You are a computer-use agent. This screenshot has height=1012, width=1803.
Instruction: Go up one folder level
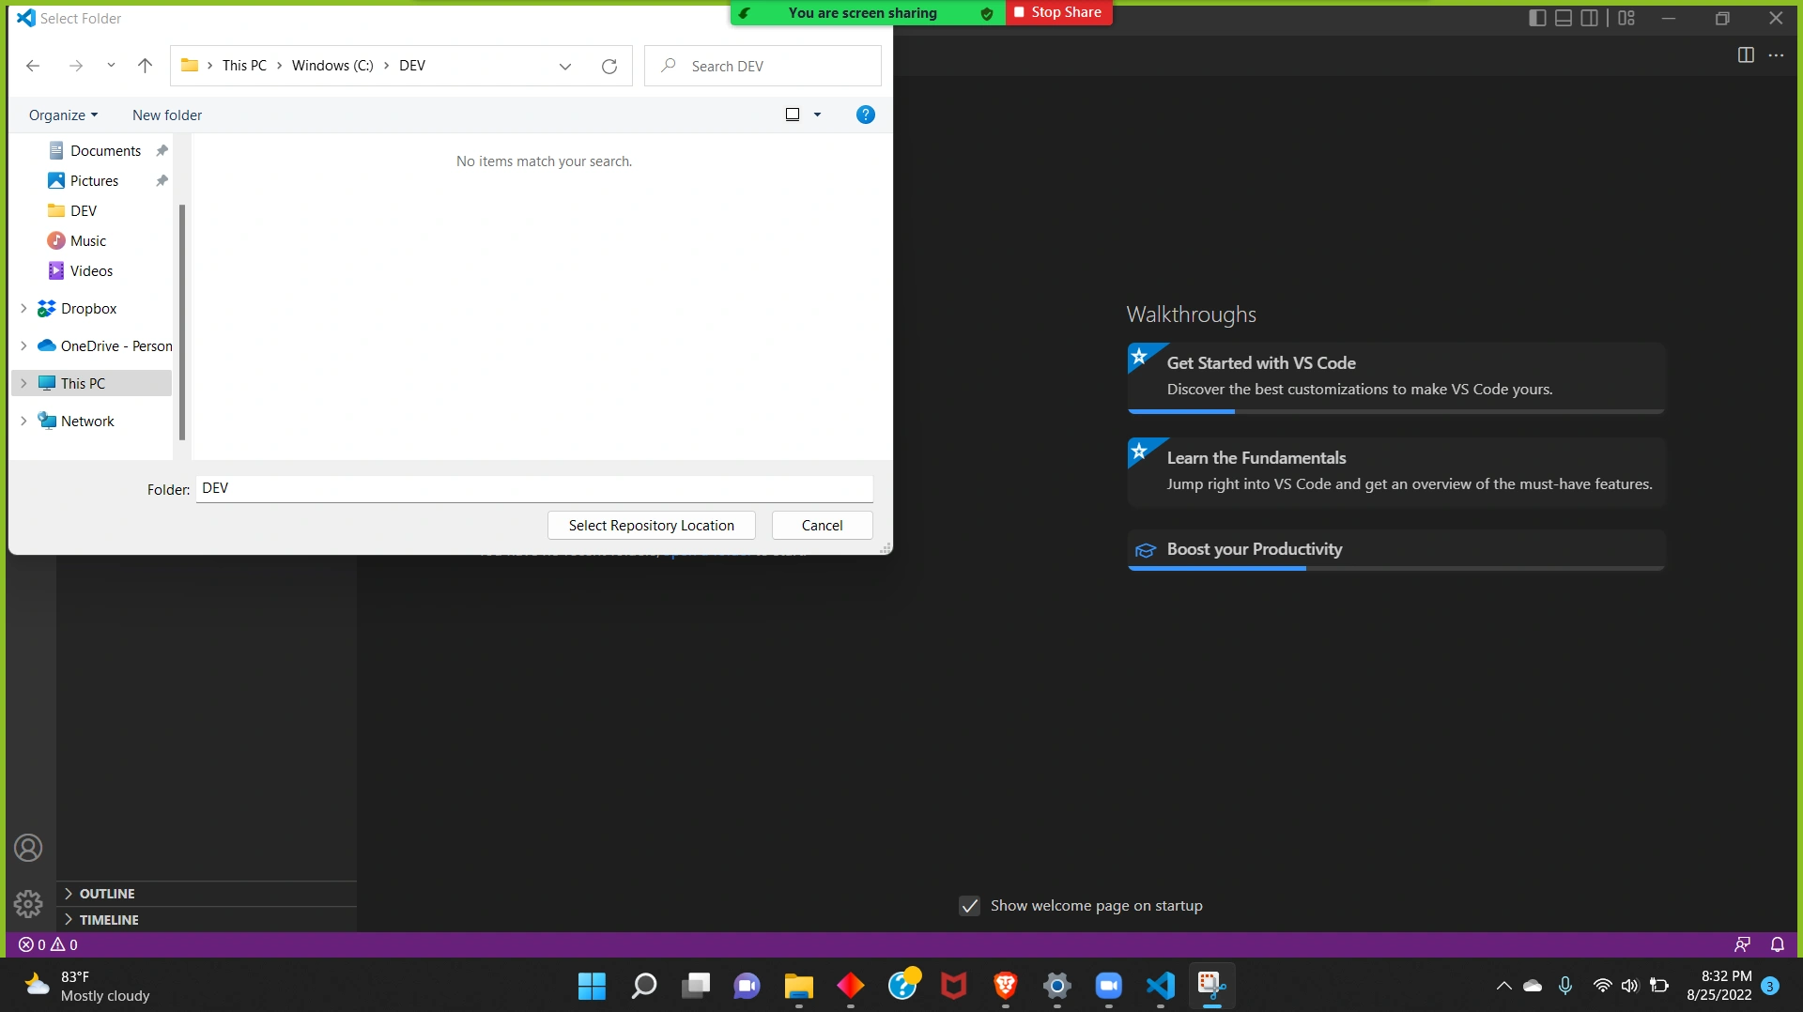click(145, 66)
